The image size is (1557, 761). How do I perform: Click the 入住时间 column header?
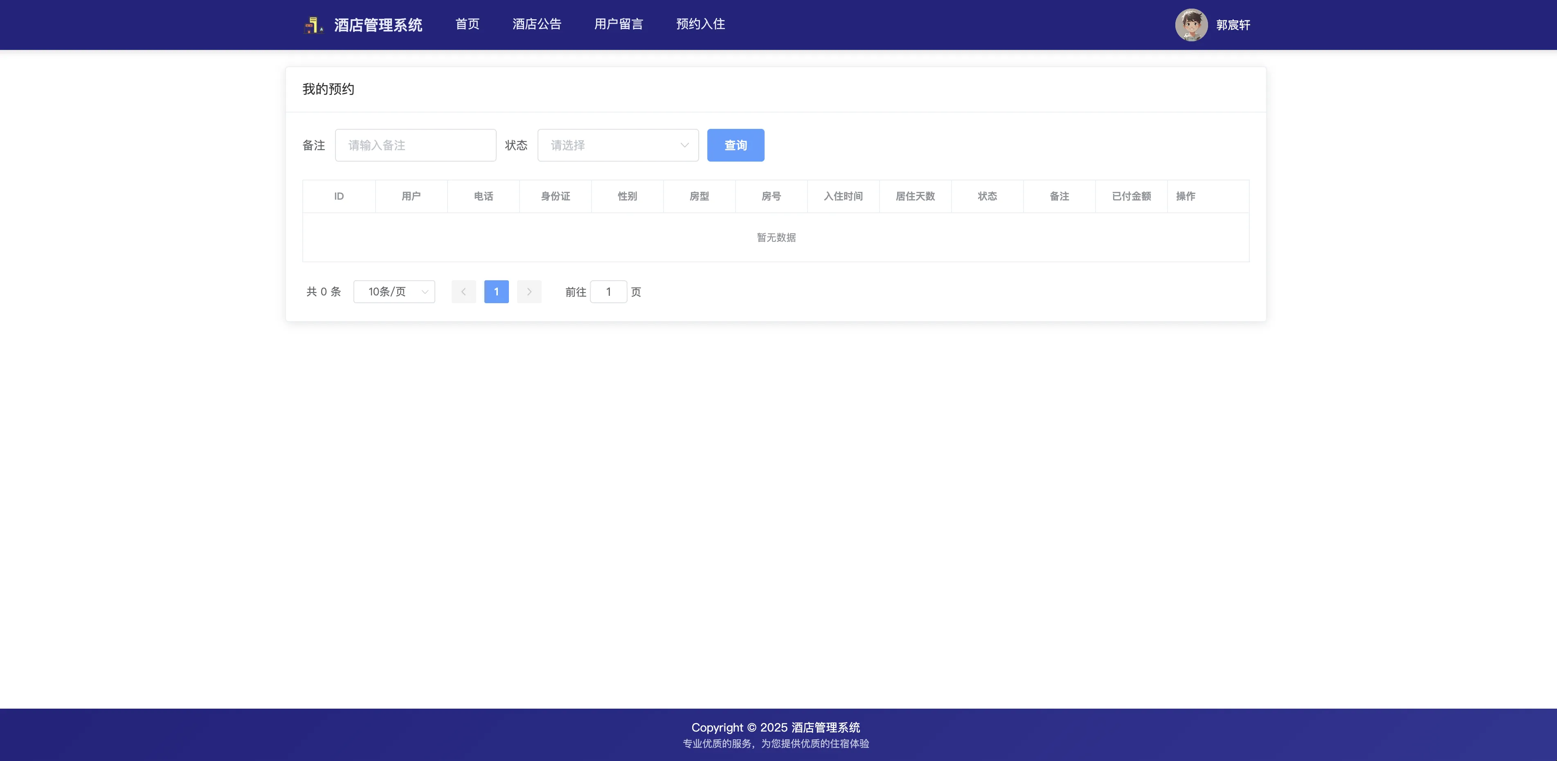click(843, 196)
